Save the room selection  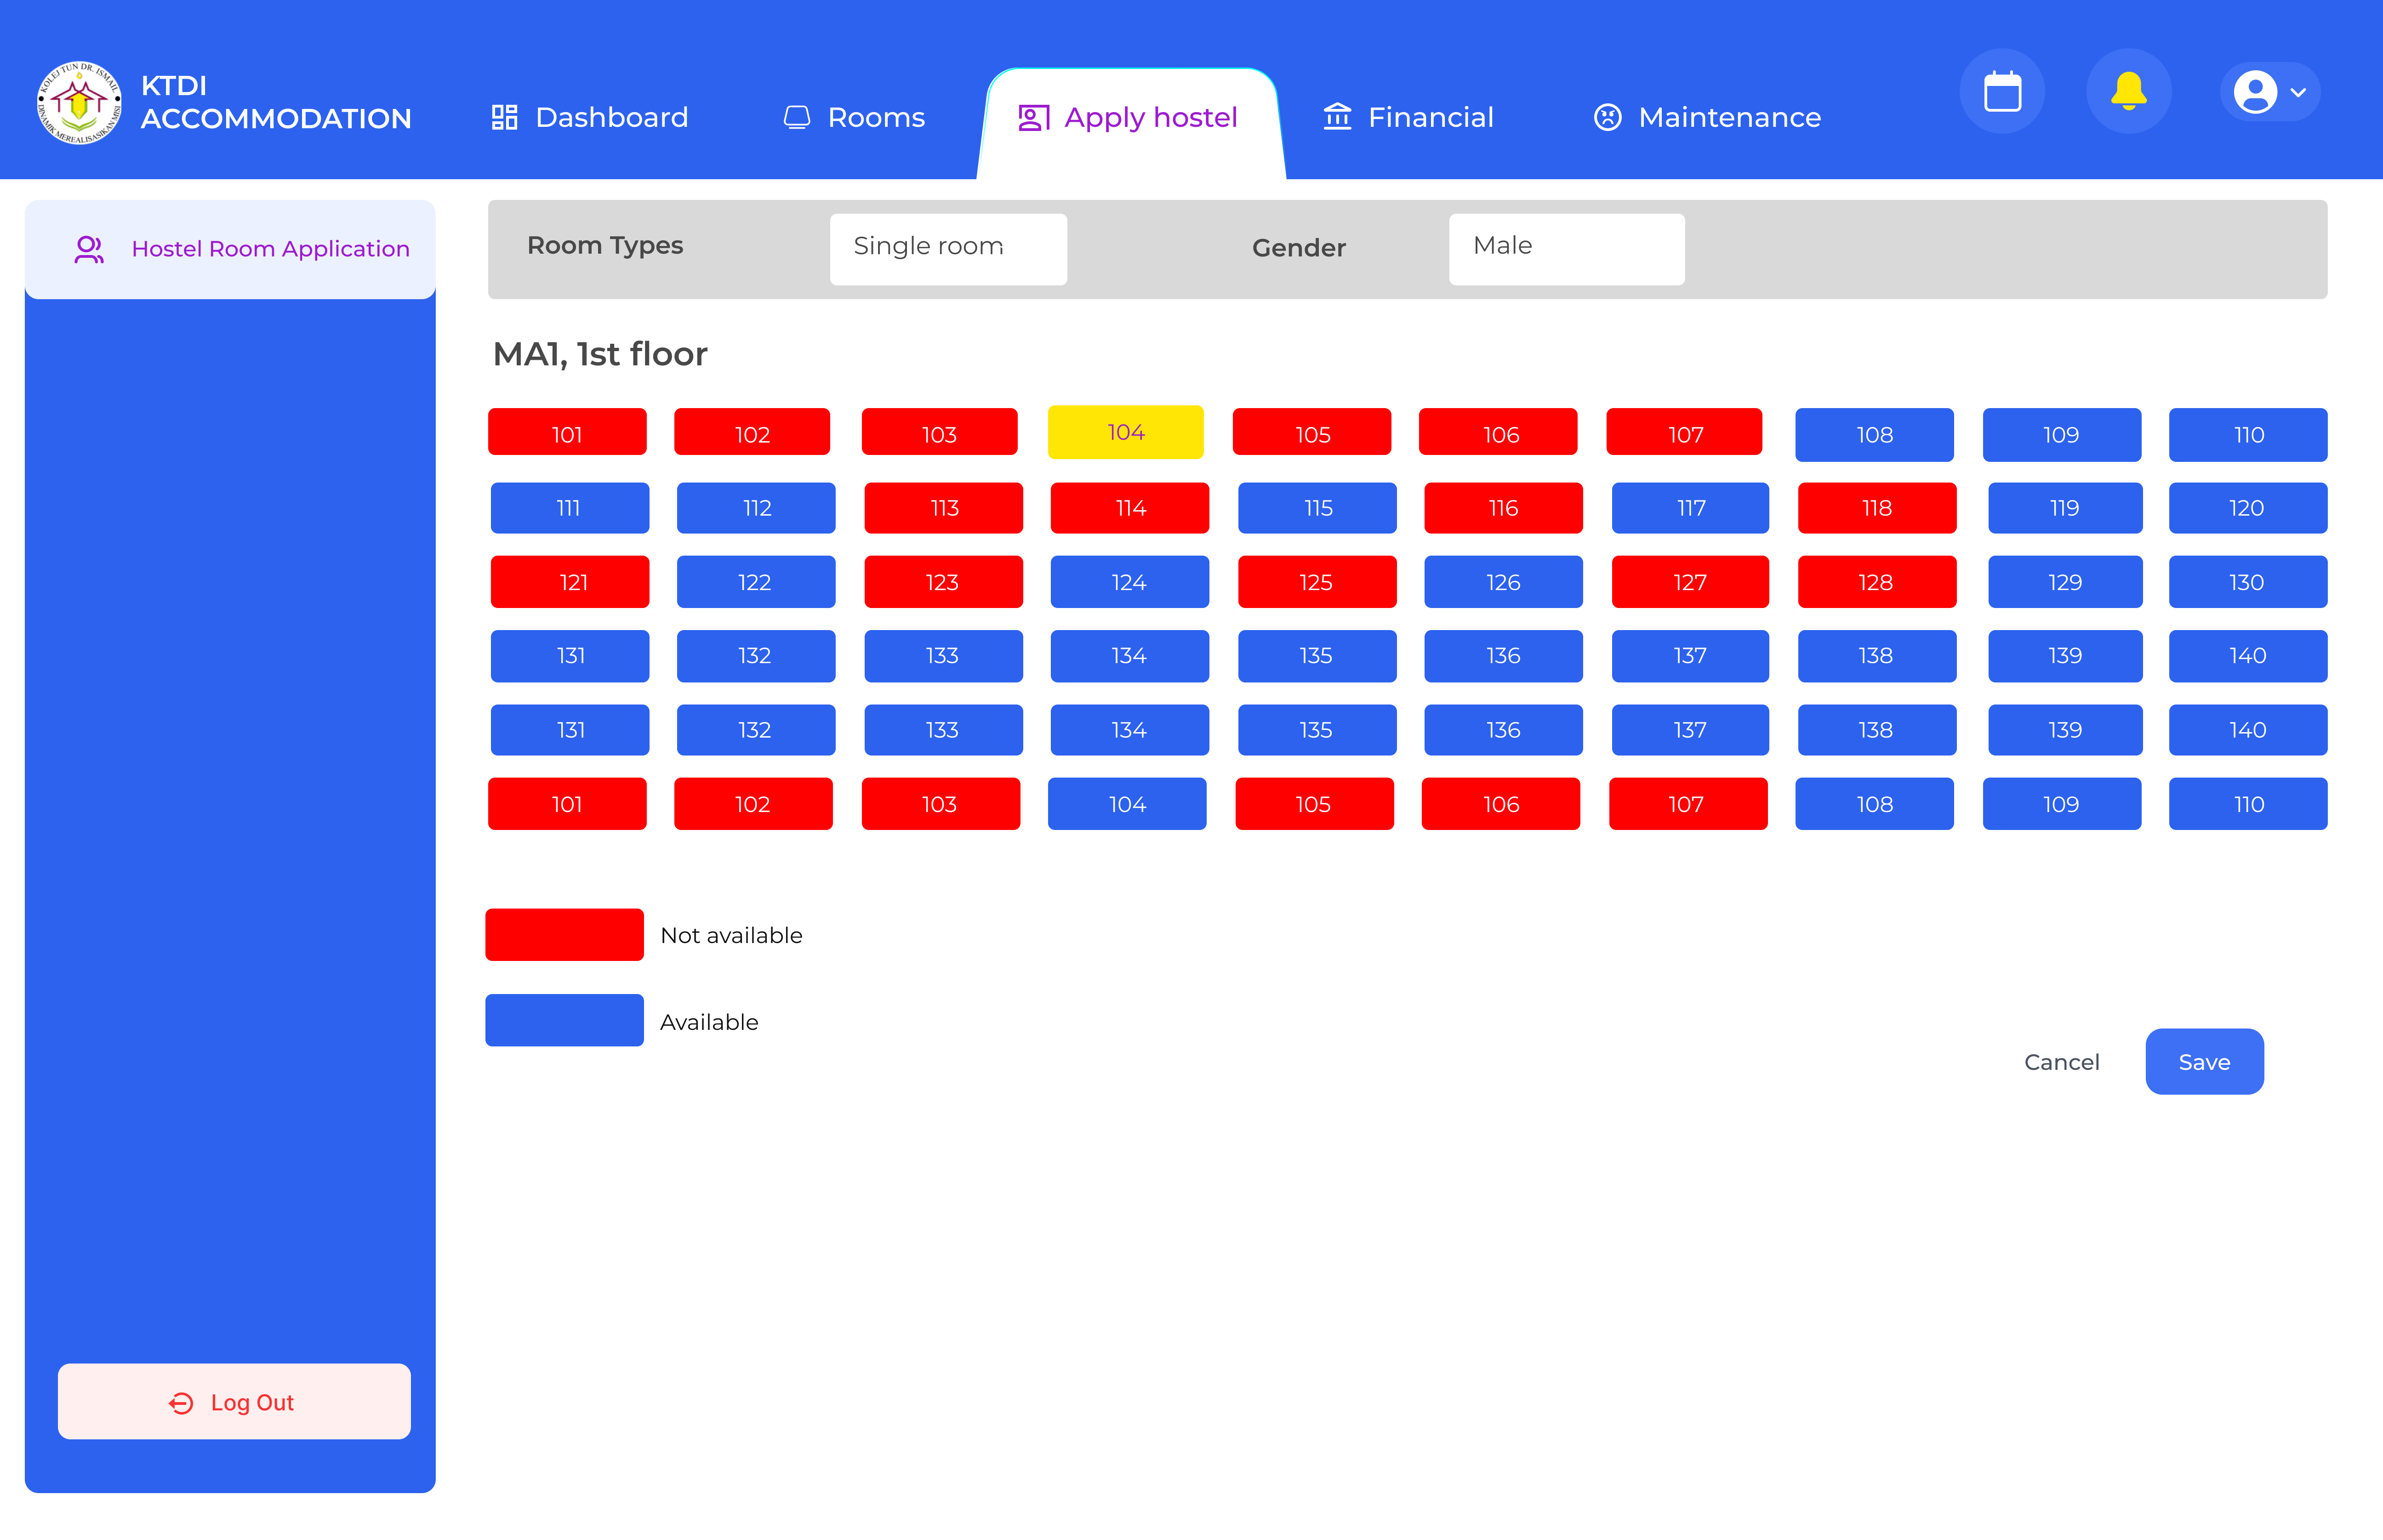(2204, 1061)
